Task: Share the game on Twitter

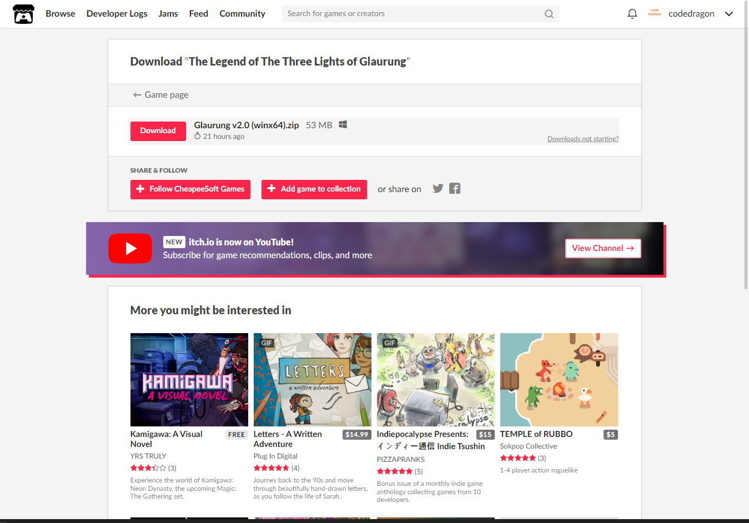Action: point(438,188)
